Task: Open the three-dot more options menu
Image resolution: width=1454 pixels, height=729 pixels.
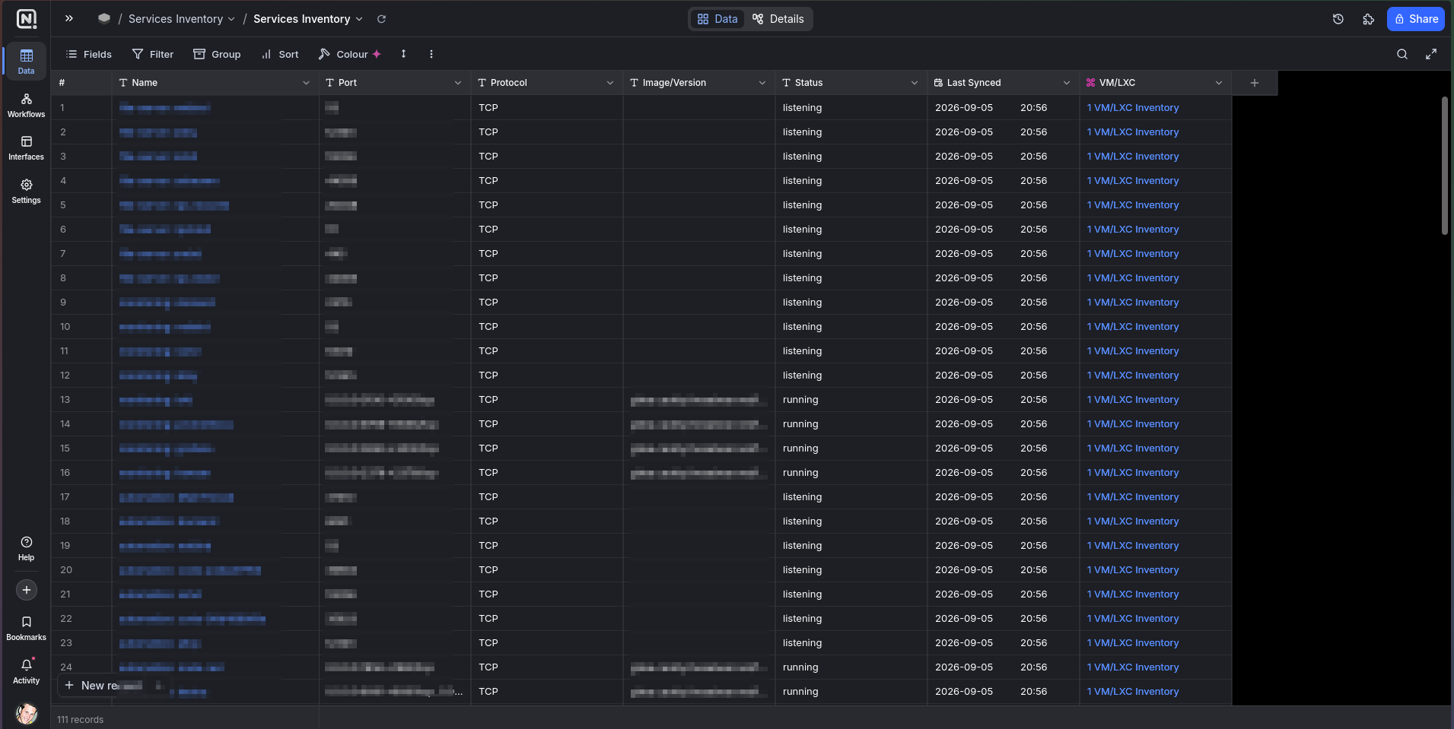Action: coord(431,54)
